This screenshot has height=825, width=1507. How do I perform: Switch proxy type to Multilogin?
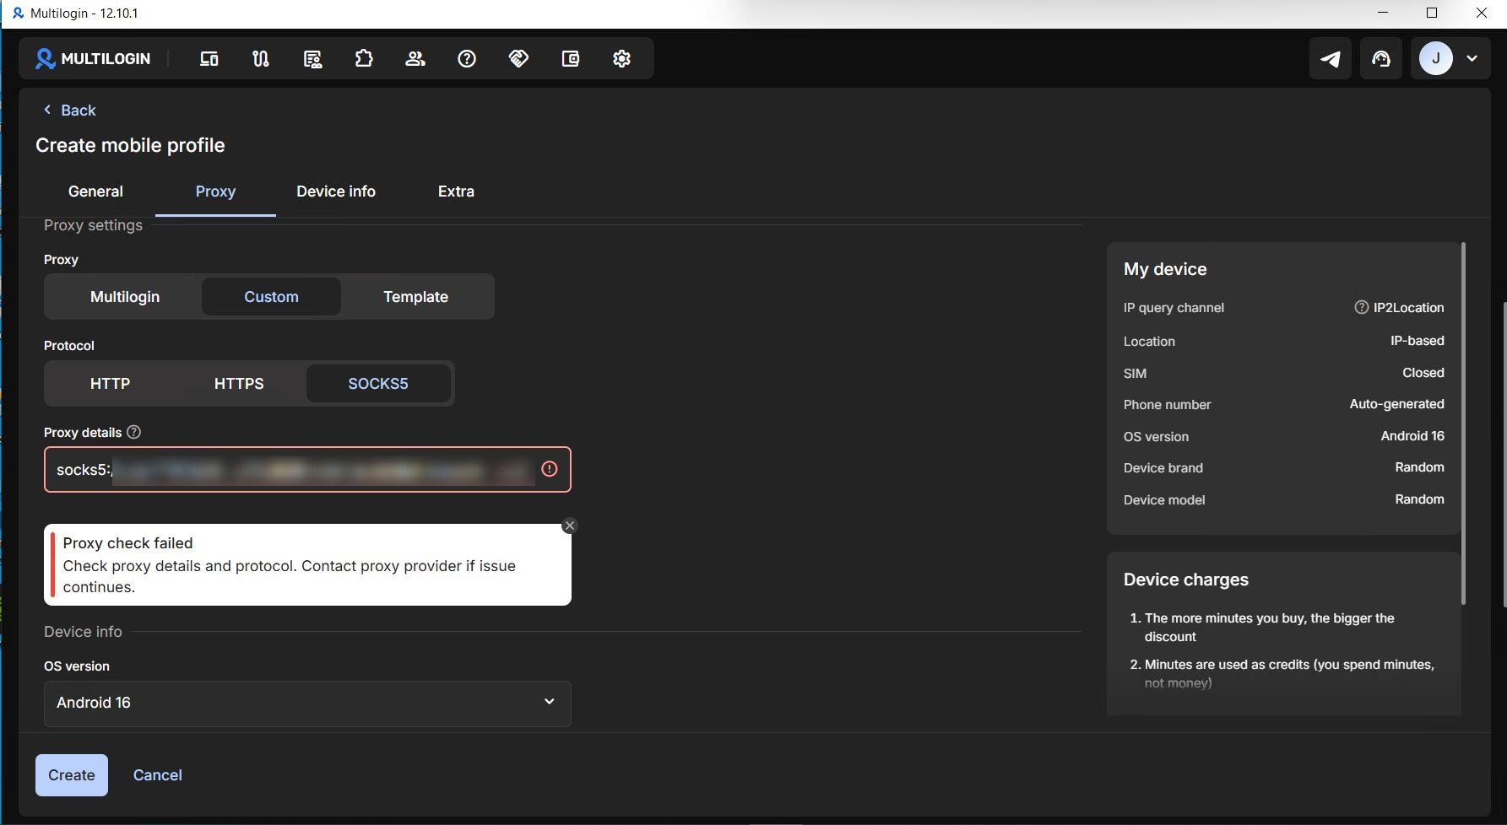coord(125,297)
